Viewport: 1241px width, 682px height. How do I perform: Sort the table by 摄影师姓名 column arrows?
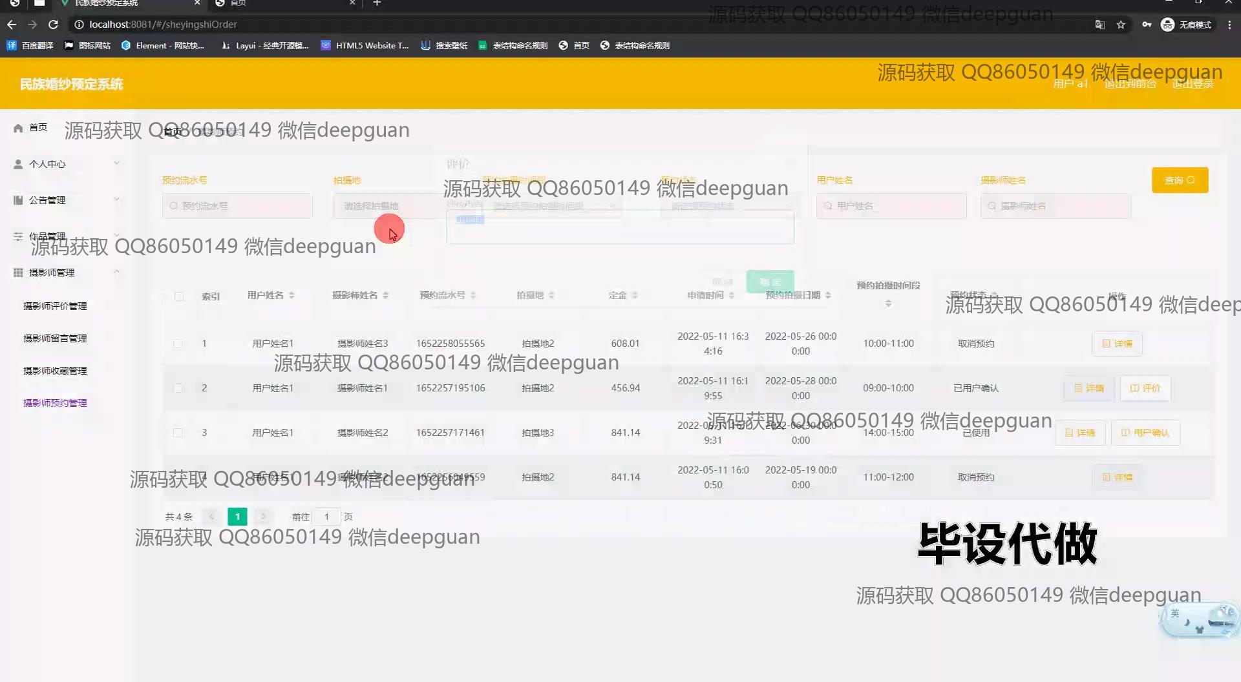(385, 295)
